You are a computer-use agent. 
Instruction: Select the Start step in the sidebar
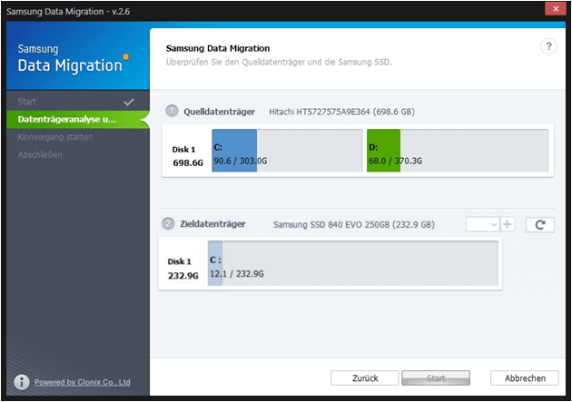[x=78, y=102]
